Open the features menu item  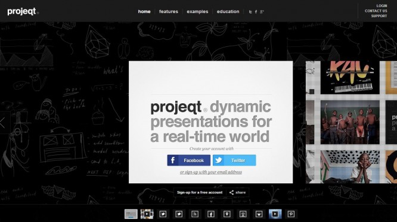coord(168,12)
